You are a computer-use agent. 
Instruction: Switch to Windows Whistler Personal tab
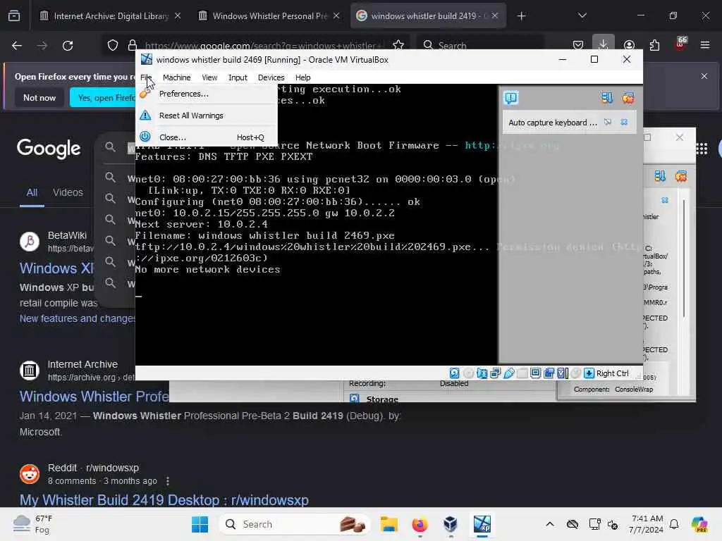[x=269, y=16]
